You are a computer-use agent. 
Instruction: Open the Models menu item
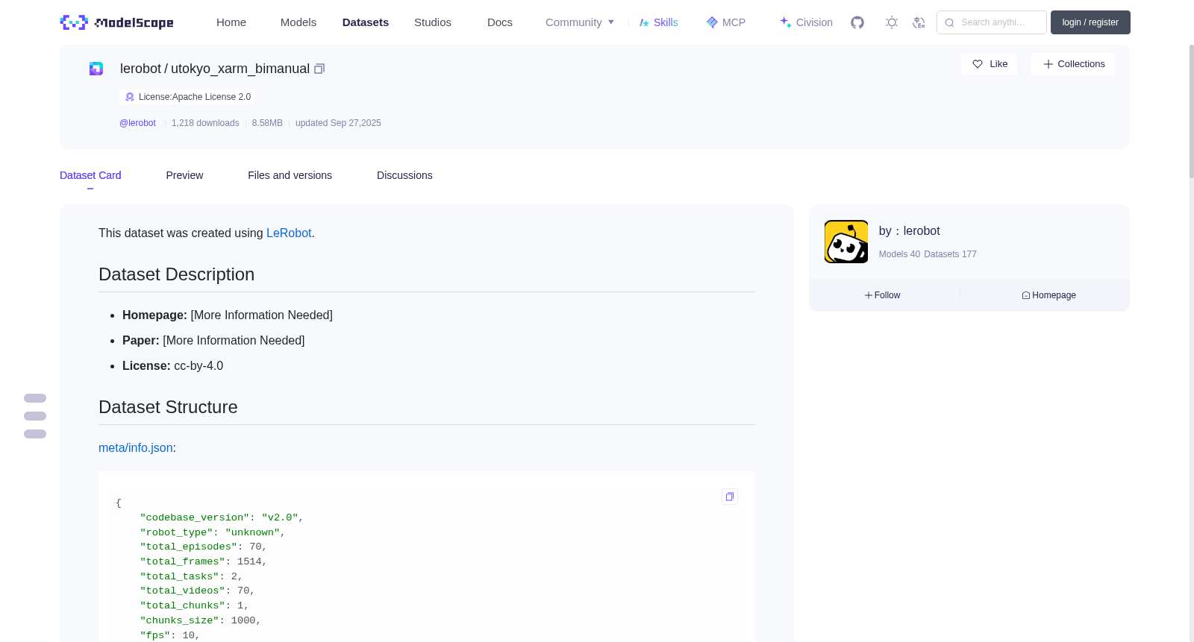(x=298, y=22)
